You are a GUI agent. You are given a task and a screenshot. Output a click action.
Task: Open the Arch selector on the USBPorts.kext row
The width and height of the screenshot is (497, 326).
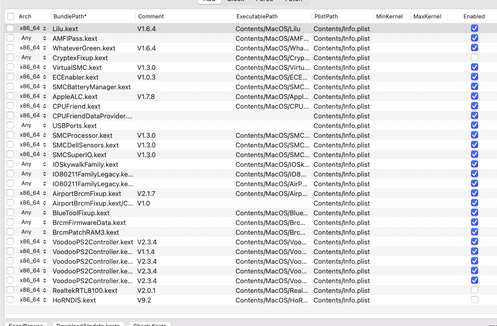click(33, 126)
